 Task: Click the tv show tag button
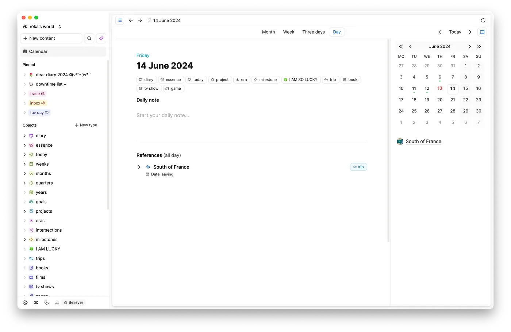tap(149, 88)
